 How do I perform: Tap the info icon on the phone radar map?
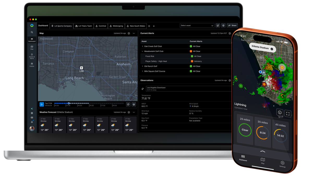279,113
